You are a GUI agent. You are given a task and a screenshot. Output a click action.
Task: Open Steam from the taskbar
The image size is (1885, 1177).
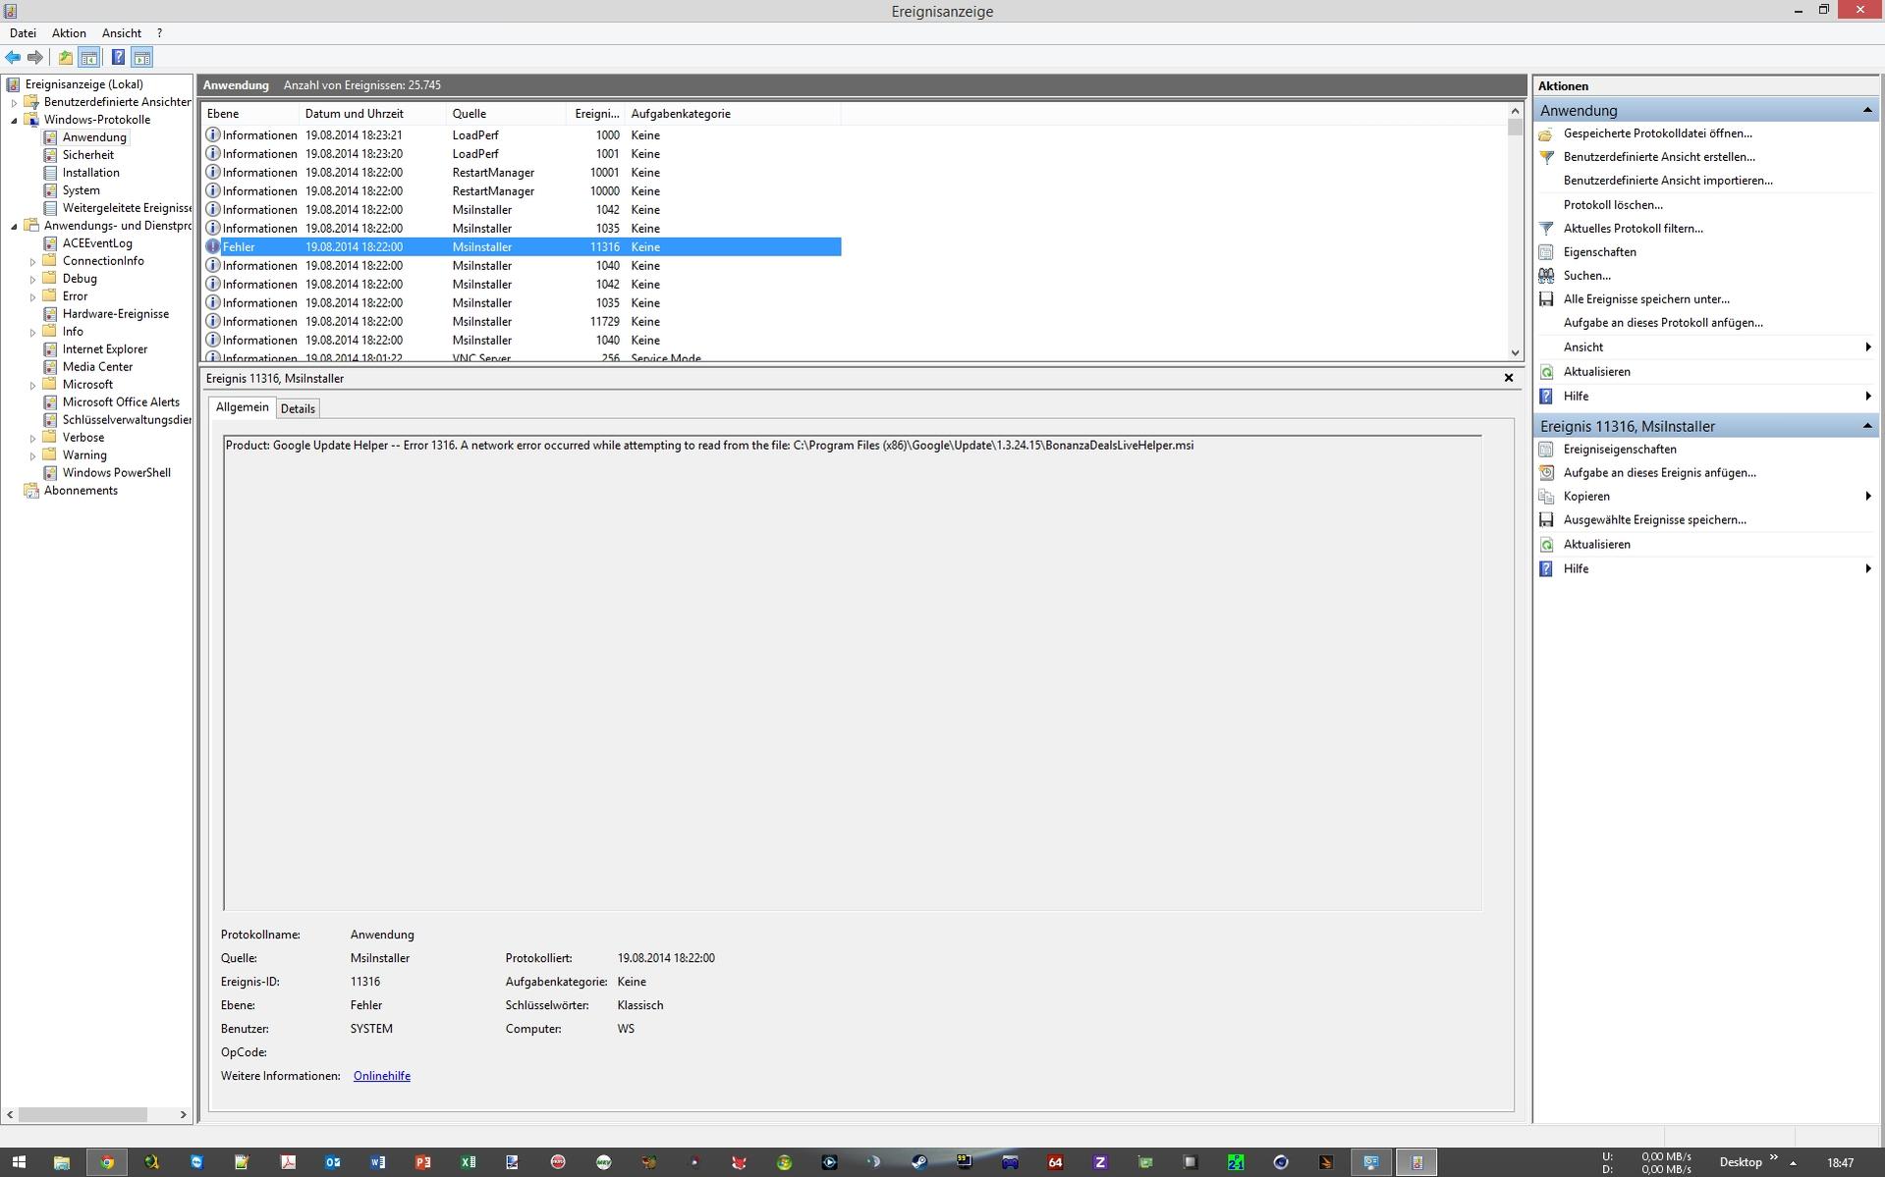coord(919,1162)
